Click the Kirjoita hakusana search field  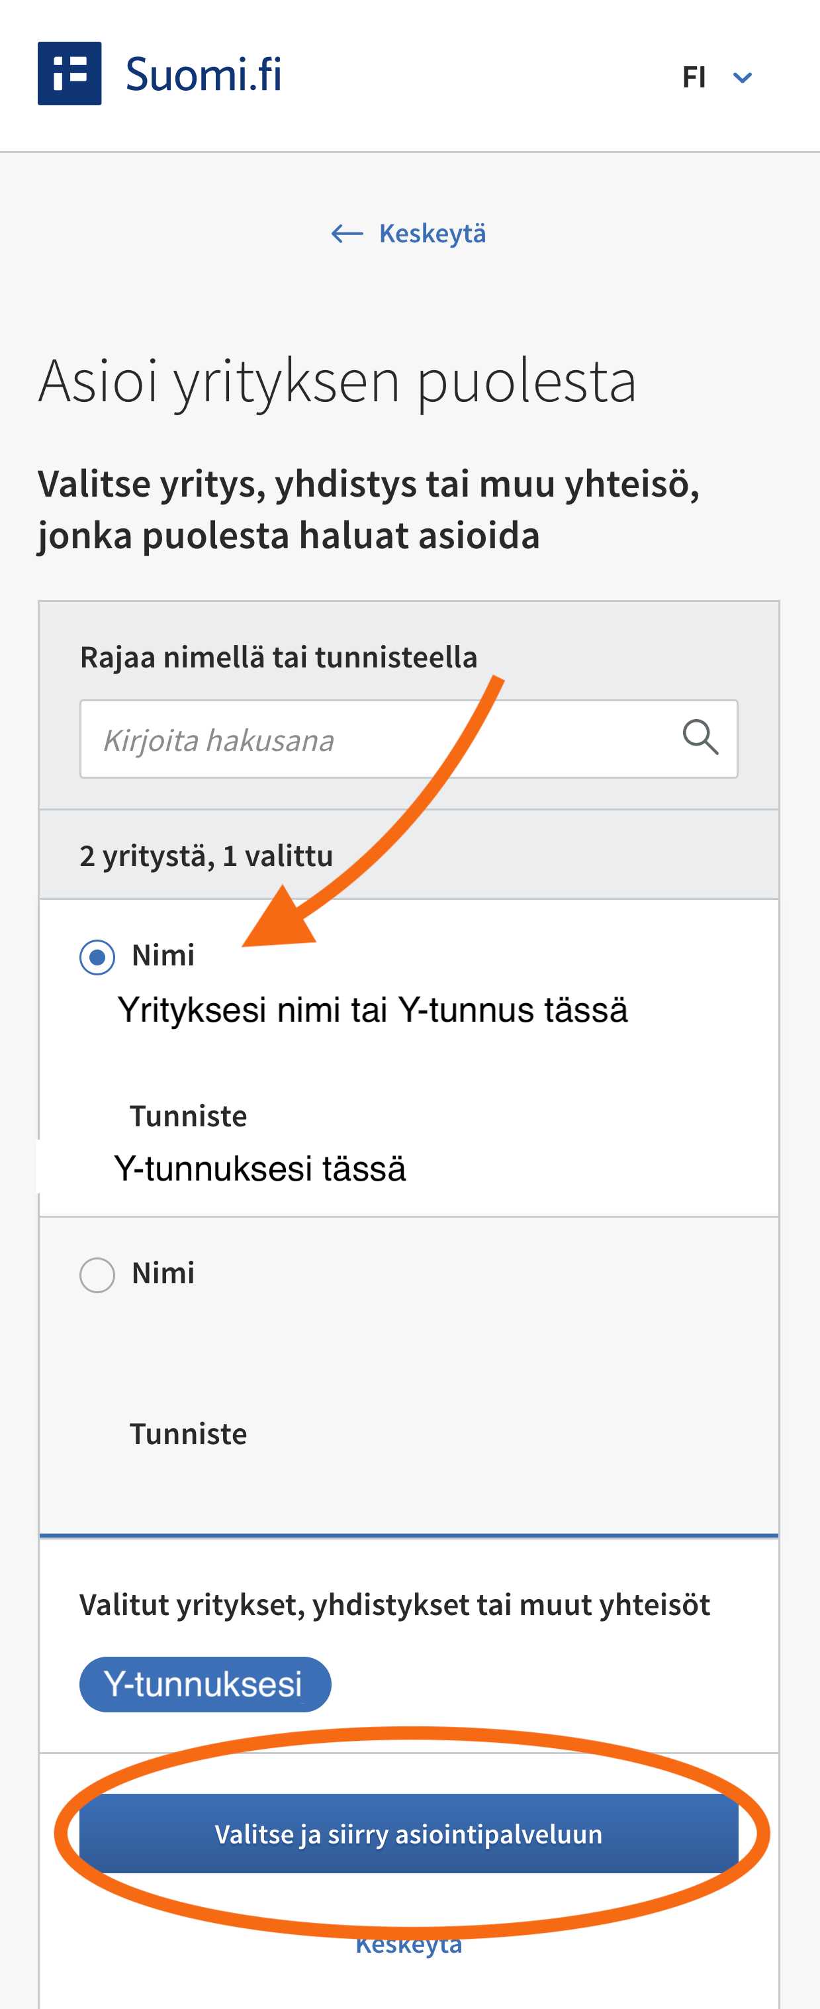408,738
